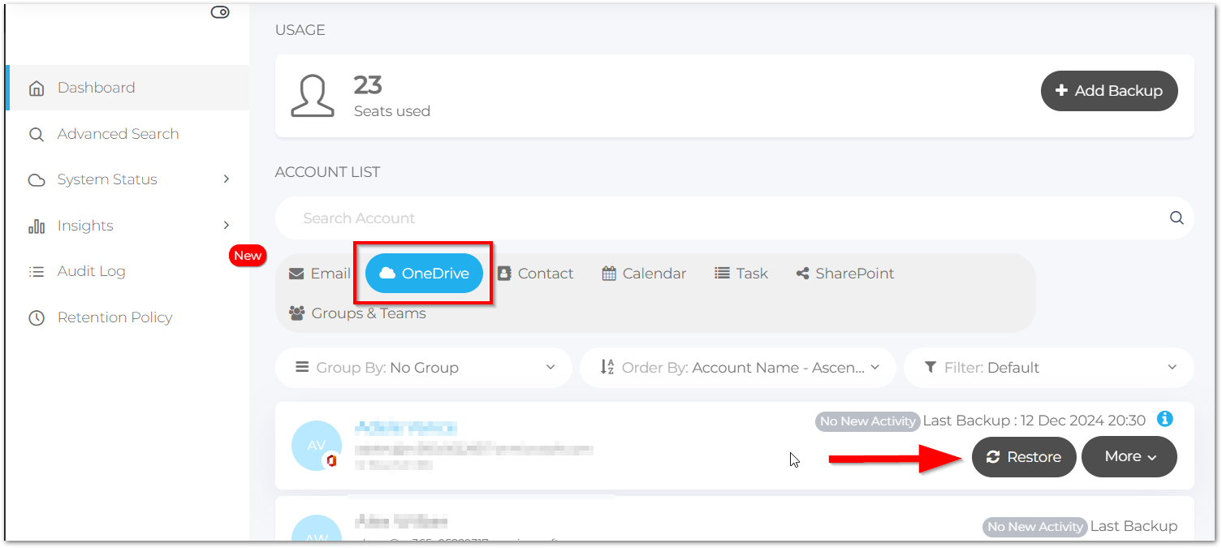This screenshot has width=1222, height=548.
Task: Switch to the SharePoint tab
Action: pyautogui.click(x=844, y=274)
